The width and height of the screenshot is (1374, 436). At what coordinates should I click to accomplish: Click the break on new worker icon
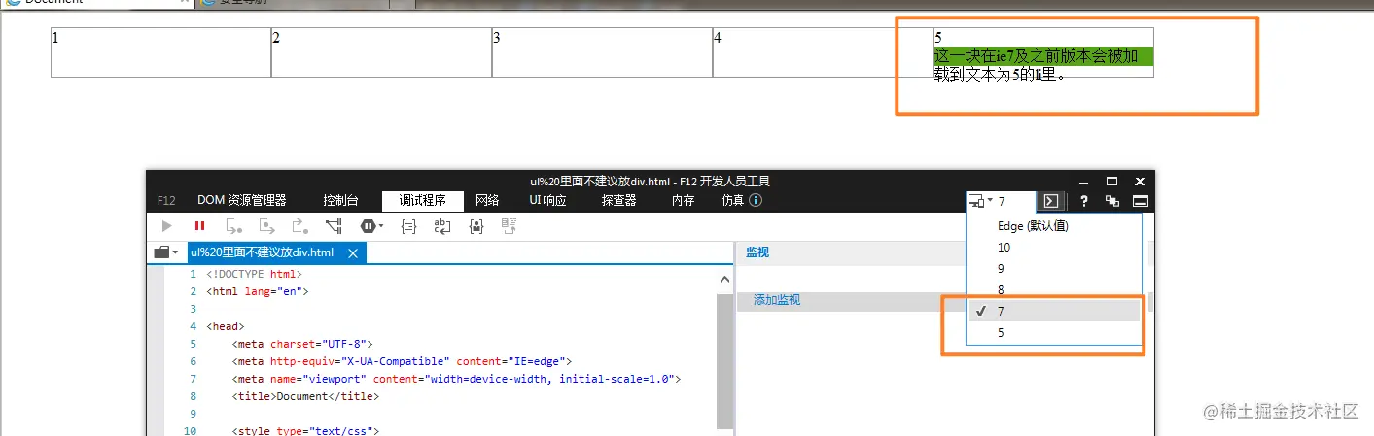(x=334, y=226)
